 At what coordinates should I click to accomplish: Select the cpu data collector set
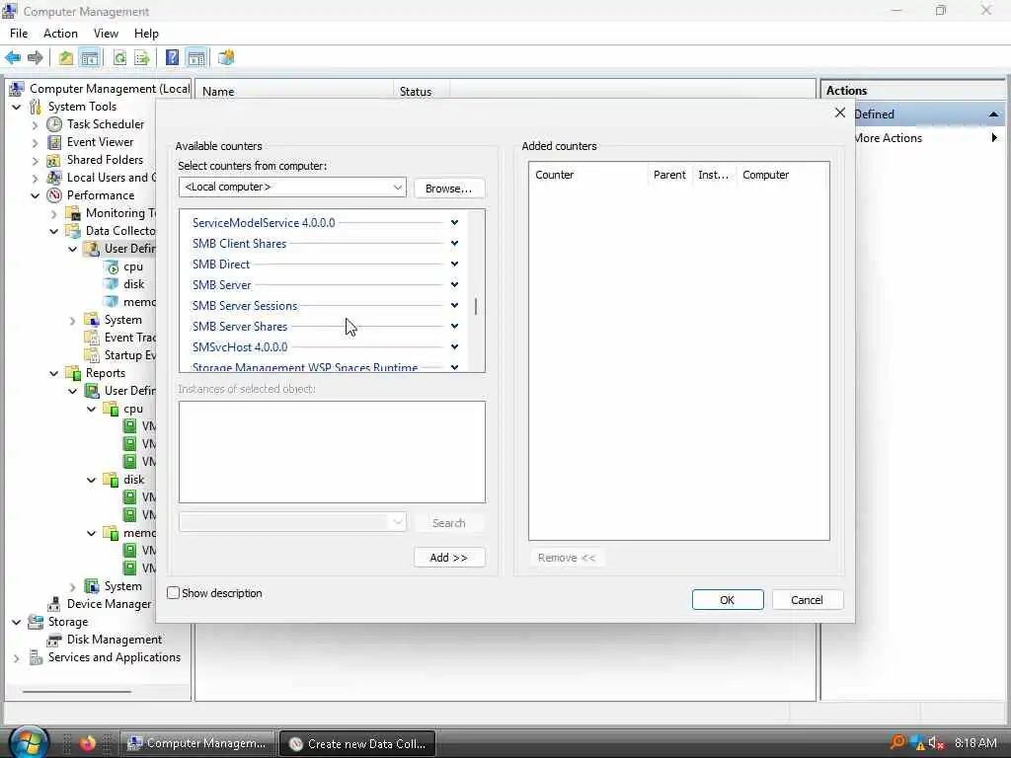coord(133,266)
